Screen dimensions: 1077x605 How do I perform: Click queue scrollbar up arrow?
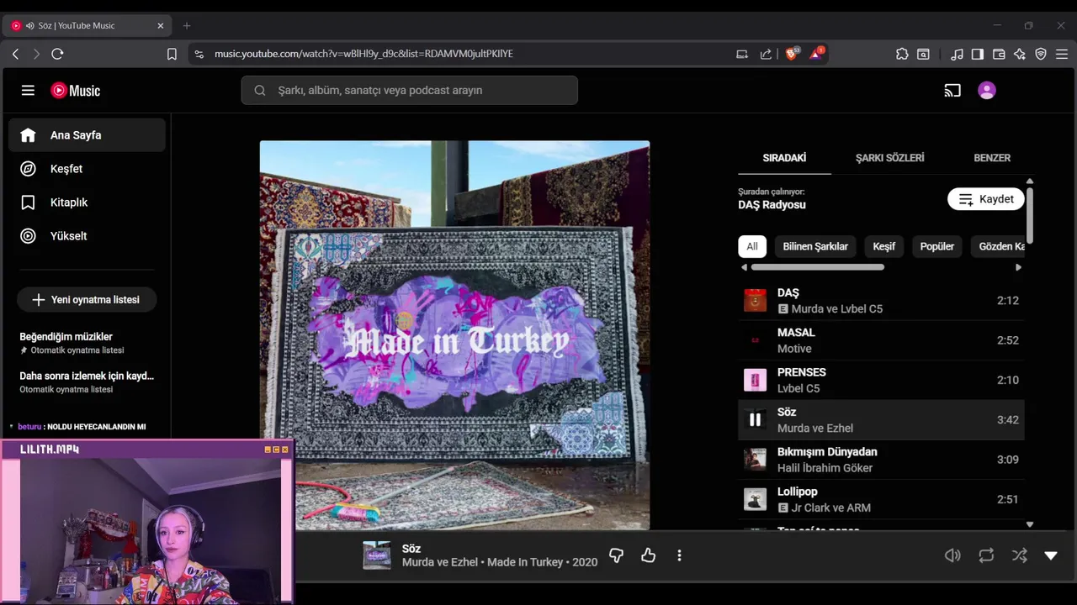[1029, 181]
